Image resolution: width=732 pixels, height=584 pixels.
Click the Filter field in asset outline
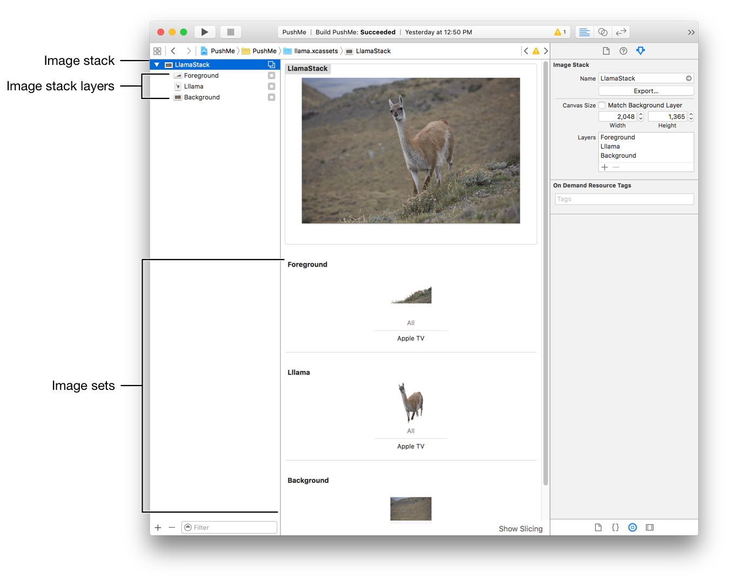pos(230,528)
